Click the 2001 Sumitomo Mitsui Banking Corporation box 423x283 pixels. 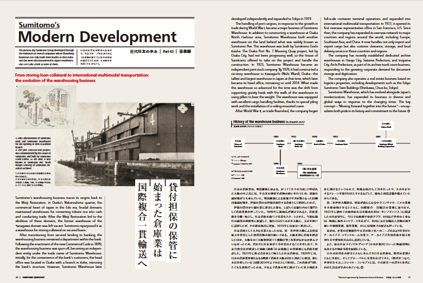386,143
